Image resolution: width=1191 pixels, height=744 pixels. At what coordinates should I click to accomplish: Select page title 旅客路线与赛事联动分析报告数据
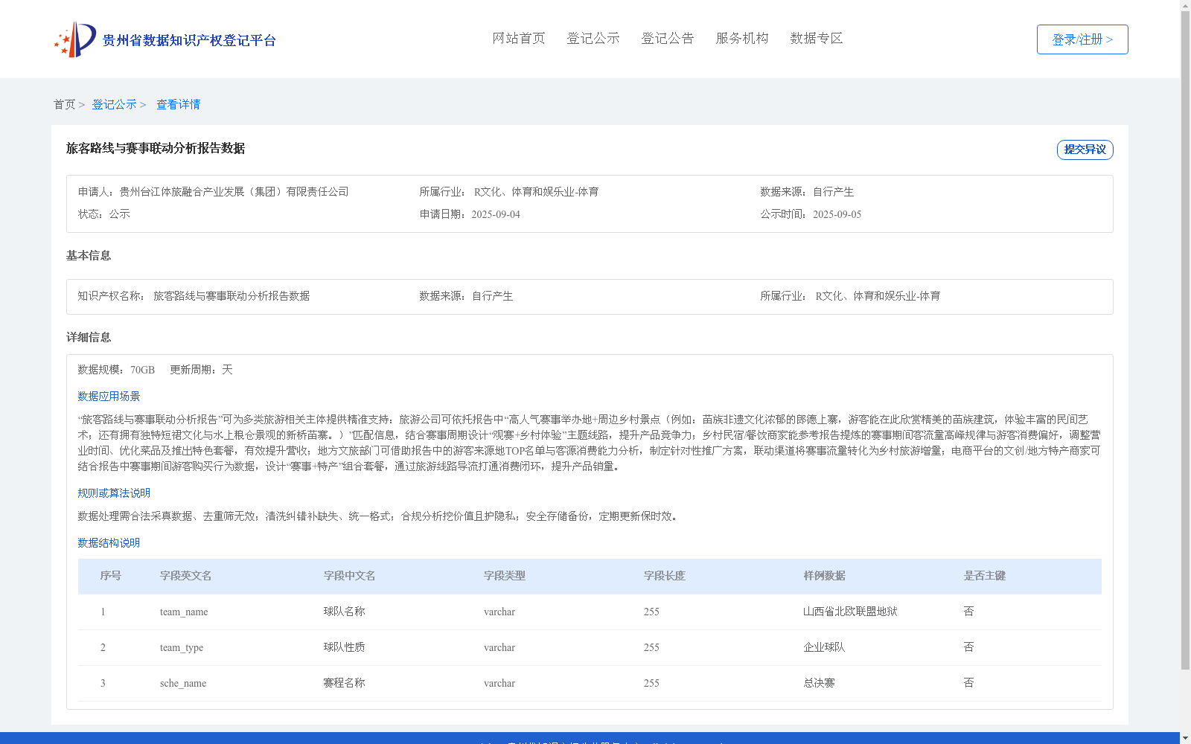point(156,148)
